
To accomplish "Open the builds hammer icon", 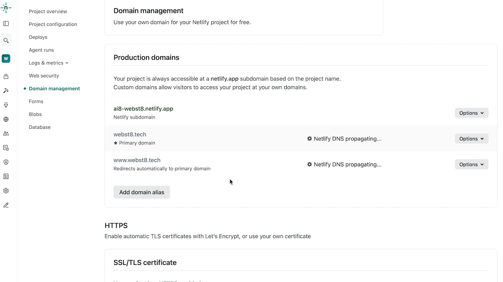I will point(6,91).
